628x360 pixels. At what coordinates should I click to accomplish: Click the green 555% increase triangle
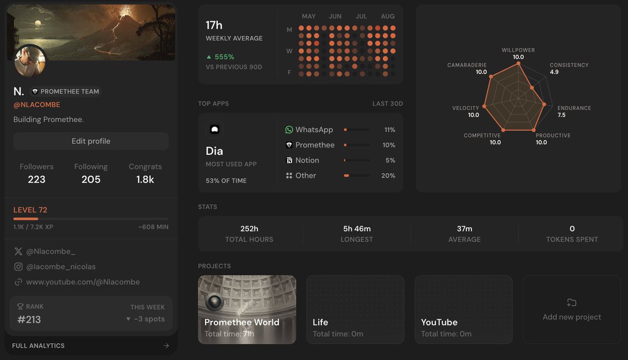pyautogui.click(x=209, y=57)
